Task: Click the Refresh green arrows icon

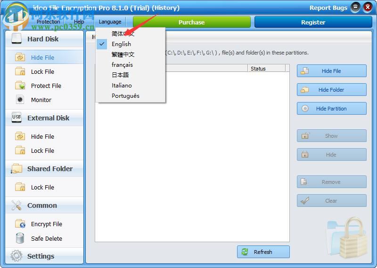Action: tap(245, 252)
